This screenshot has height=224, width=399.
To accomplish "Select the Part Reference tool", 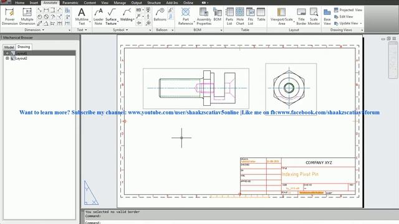I will tap(186, 17).
